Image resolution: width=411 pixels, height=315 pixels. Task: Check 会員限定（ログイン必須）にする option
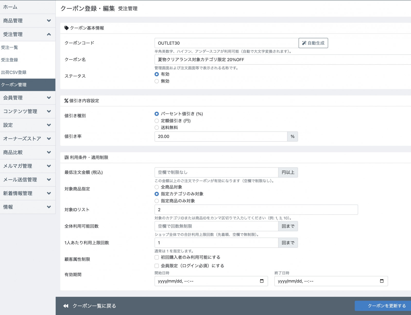157,266
